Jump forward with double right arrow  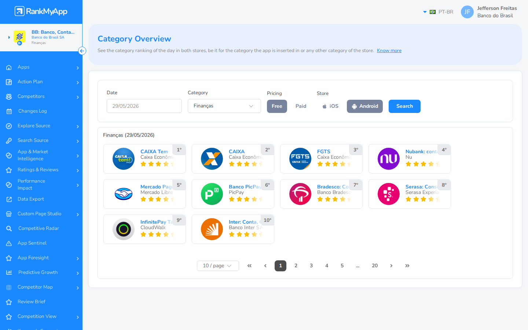pyautogui.click(x=407, y=266)
